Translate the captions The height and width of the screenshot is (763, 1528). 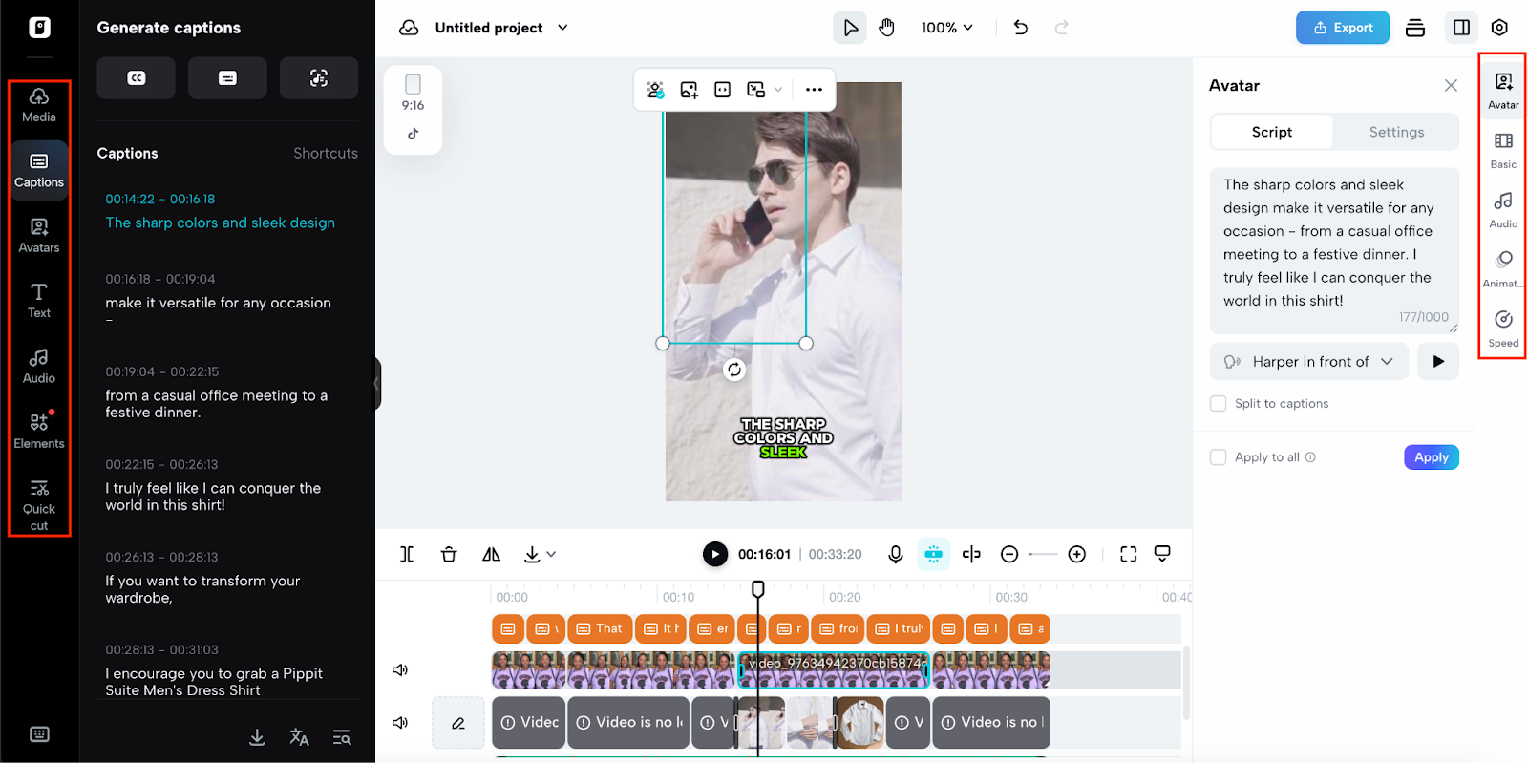point(299,737)
